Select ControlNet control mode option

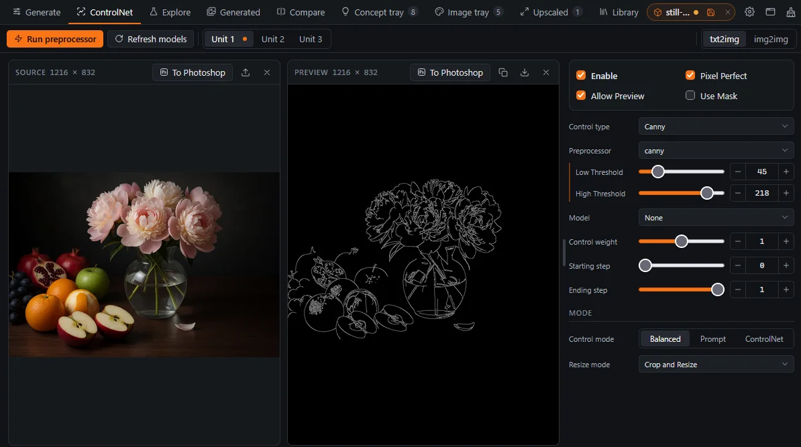click(x=763, y=339)
